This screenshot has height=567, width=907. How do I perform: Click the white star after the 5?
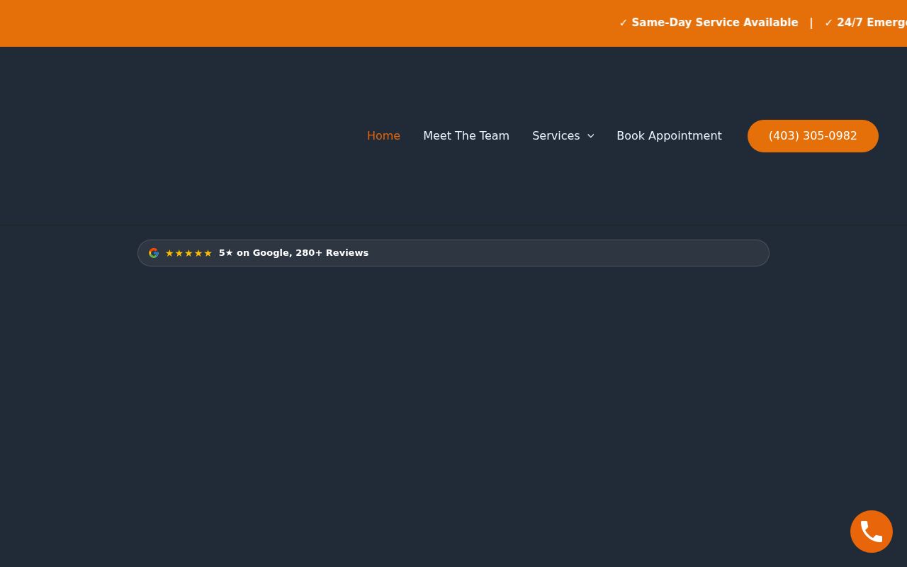(230, 252)
